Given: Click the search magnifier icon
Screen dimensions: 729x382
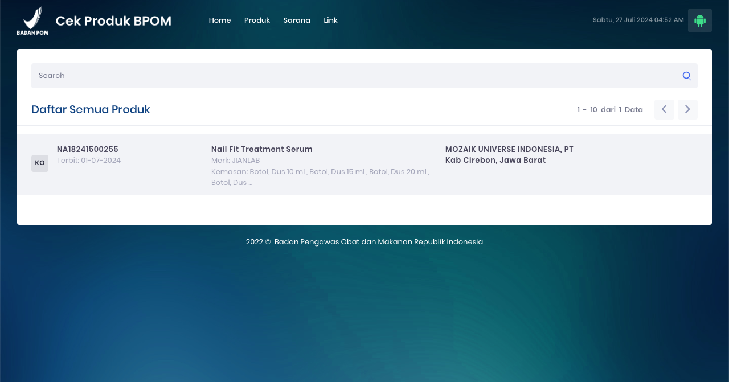Looking at the screenshot, I should [686, 76].
